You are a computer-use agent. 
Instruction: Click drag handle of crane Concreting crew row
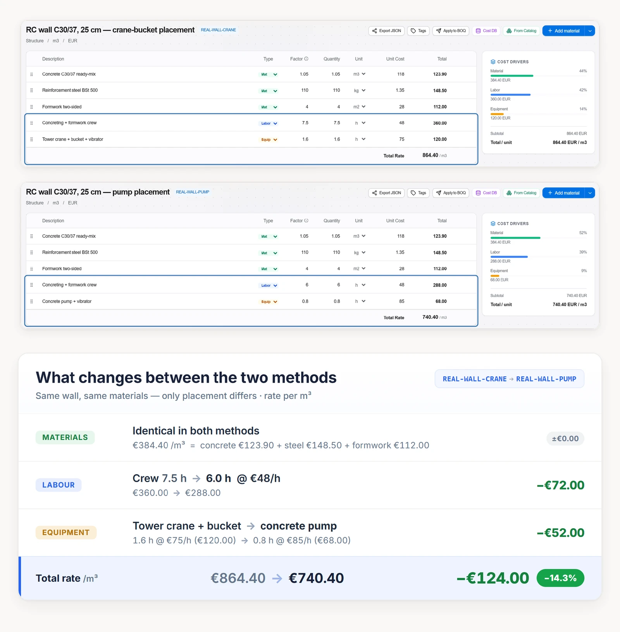click(32, 123)
